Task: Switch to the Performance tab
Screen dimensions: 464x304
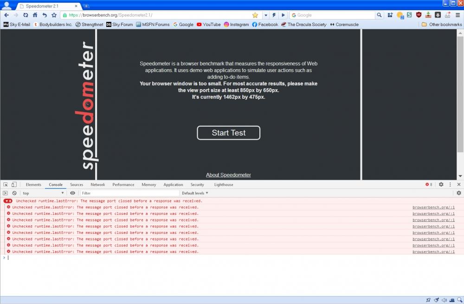Action: tap(123, 184)
